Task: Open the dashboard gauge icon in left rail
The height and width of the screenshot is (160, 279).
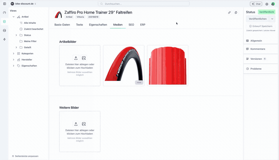Action: pos(4,13)
